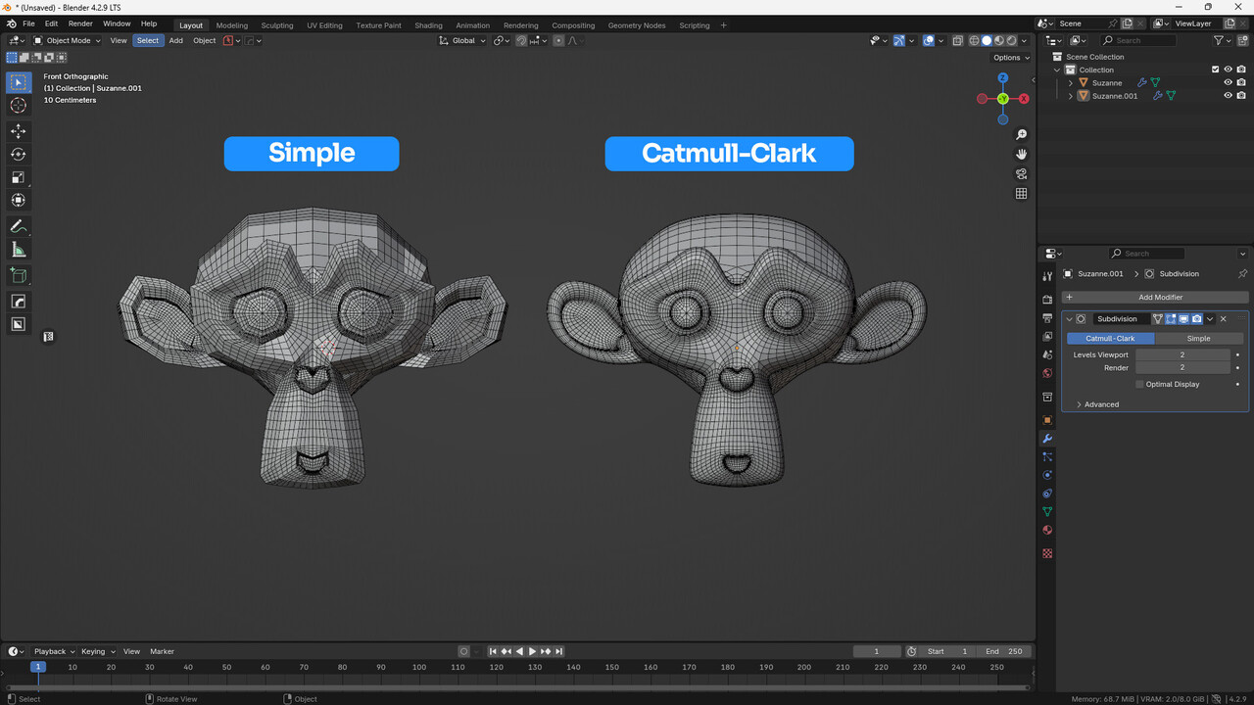The image size is (1254, 705).
Task: Open the Object Mode dropdown
Action: [67, 40]
